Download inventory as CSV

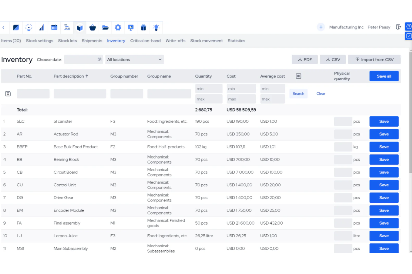(x=333, y=59)
